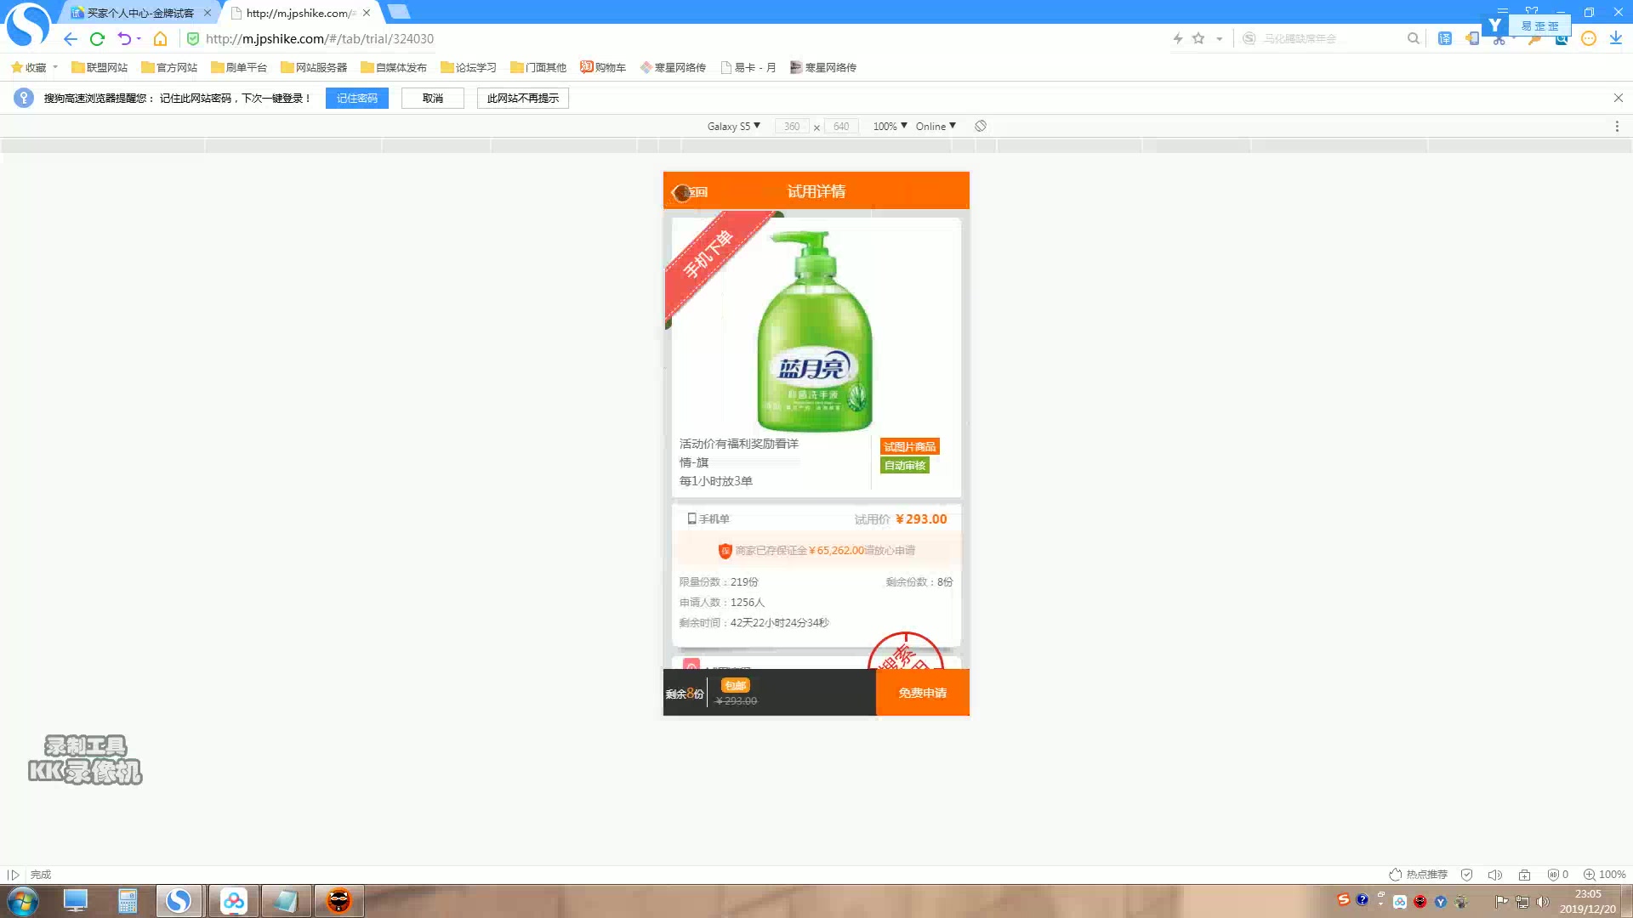Open the translate extension icon

(x=1445, y=38)
